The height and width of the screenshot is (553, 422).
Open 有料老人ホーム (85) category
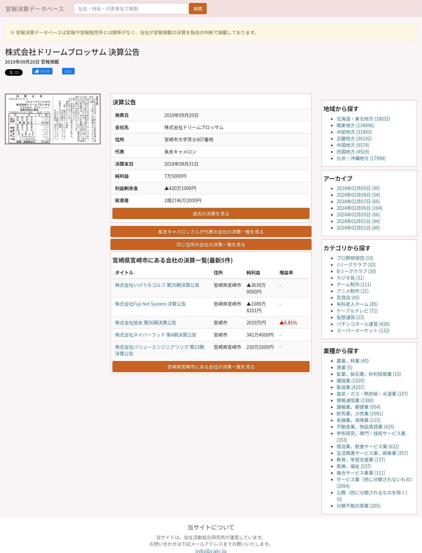point(357,304)
